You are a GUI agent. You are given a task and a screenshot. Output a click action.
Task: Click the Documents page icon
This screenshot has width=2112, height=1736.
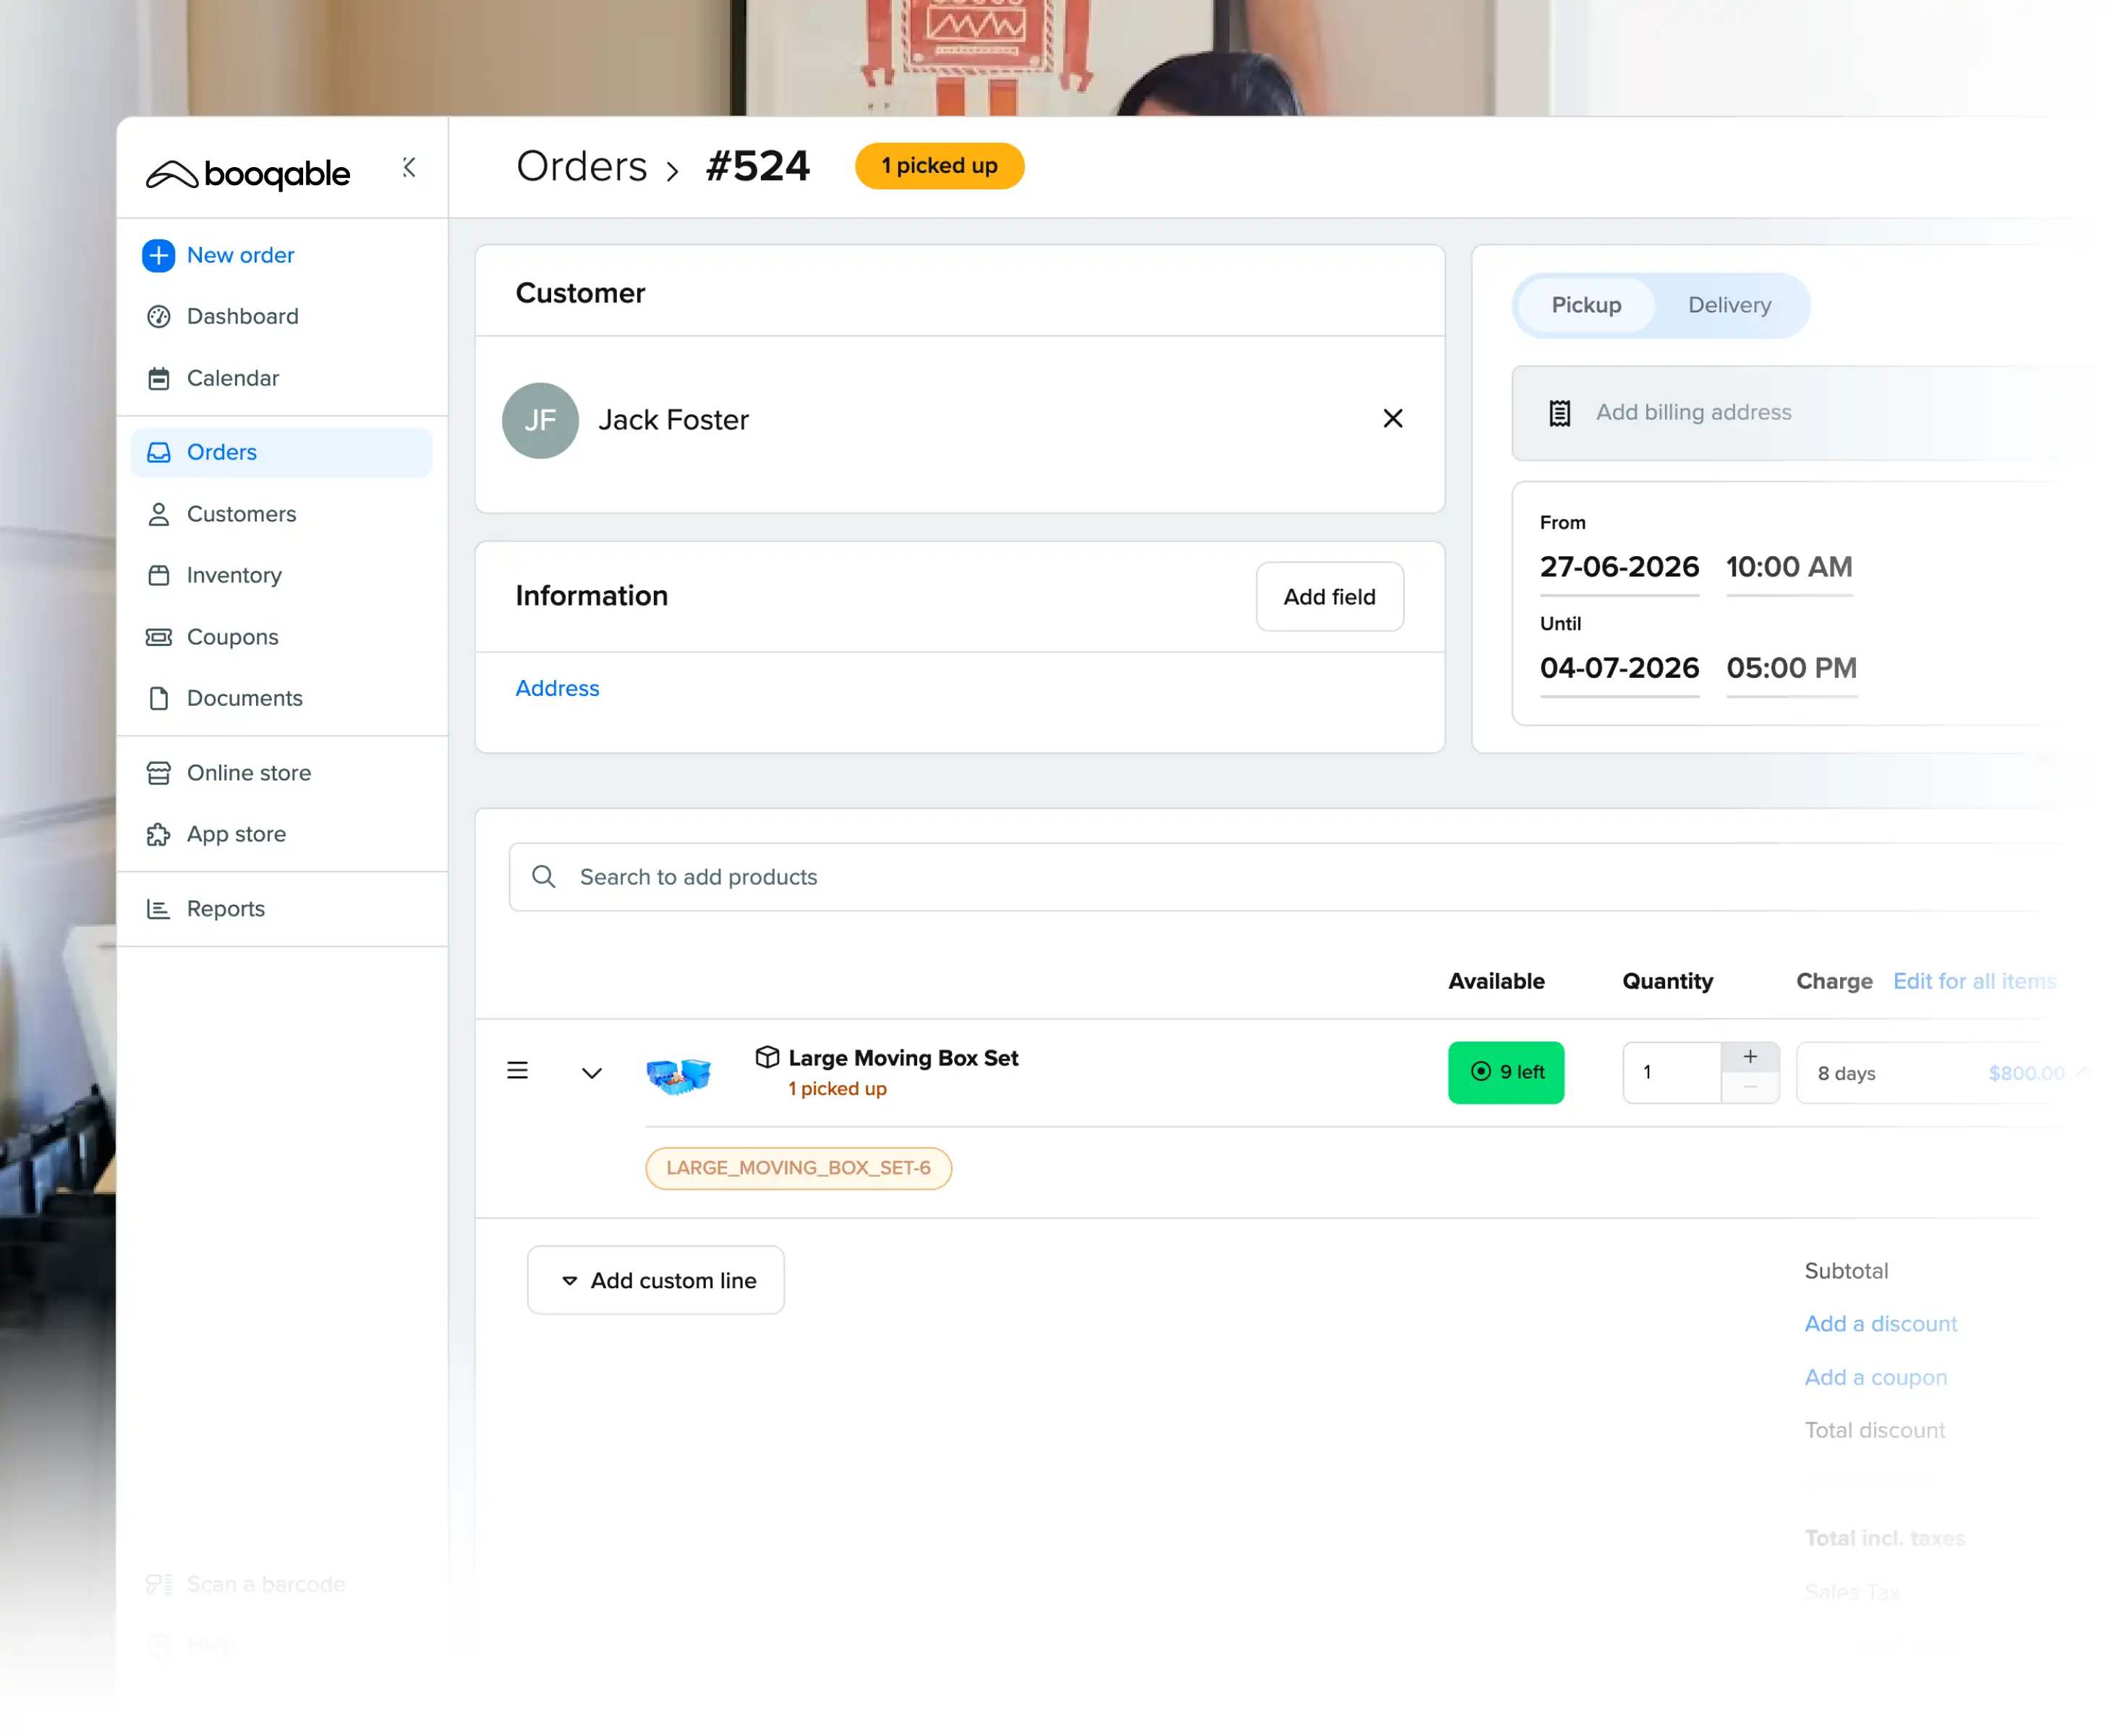click(158, 698)
